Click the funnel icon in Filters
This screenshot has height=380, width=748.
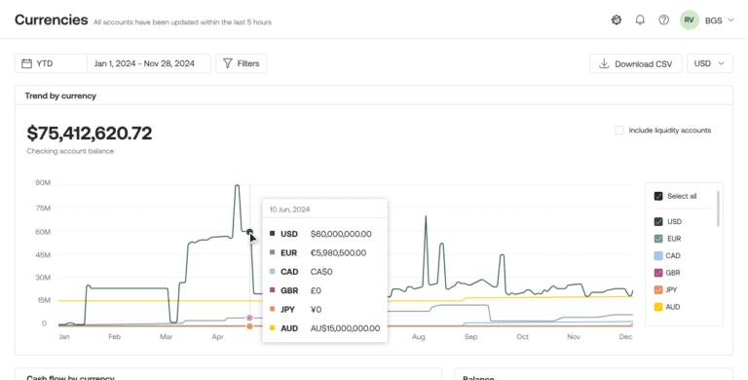tap(228, 63)
